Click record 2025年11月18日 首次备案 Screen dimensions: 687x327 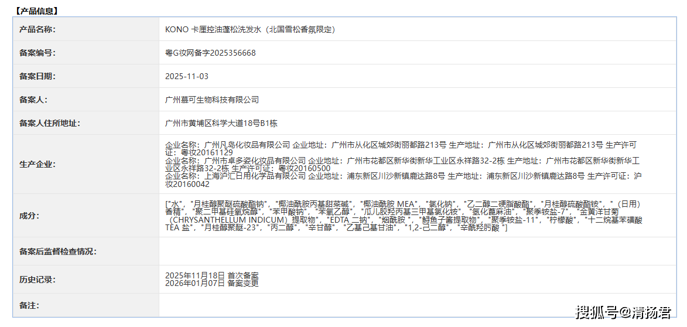click(212, 275)
